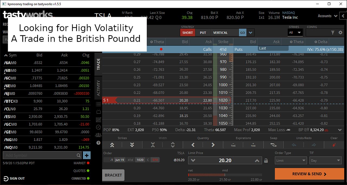This screenshot has width=347, height=185.
Task: Click the Config filter text field
Action: 318,33
